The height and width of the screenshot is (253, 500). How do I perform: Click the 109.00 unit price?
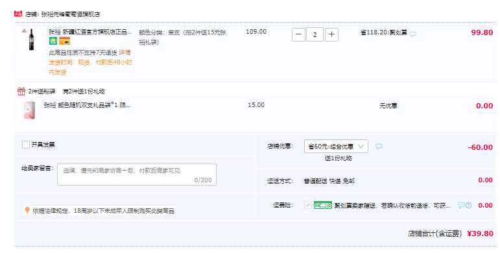(256, 32)
